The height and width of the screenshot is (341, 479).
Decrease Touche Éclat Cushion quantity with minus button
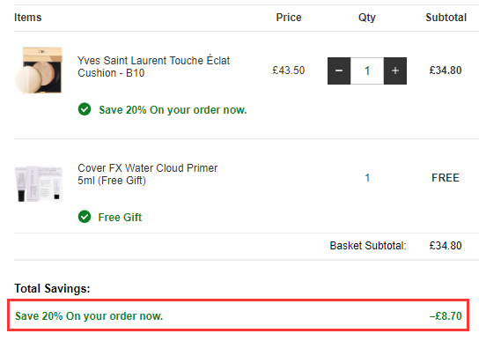pos(339,70)
